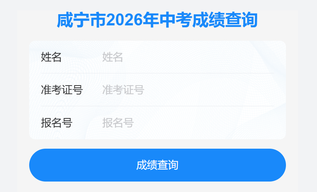317x192 pixels.
Task: Click the divider line under the 姓名 row
Action: 158,73
